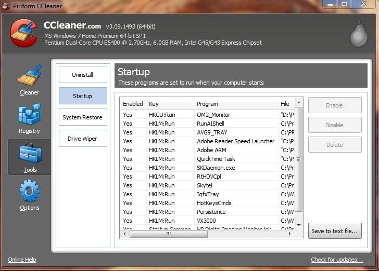The width and height of the screenshot is (379, 271).
Task: Select the OM2_Monitor startup entry
Action: point(207,115)
